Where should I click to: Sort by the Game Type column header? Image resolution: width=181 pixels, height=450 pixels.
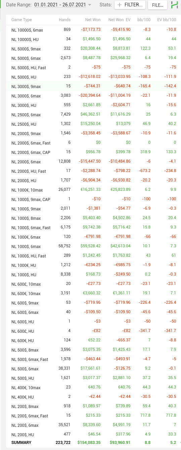[21, 20]
